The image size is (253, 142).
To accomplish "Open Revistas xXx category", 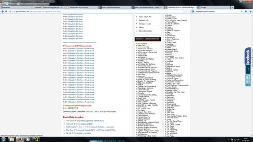I will coord(143,20).
